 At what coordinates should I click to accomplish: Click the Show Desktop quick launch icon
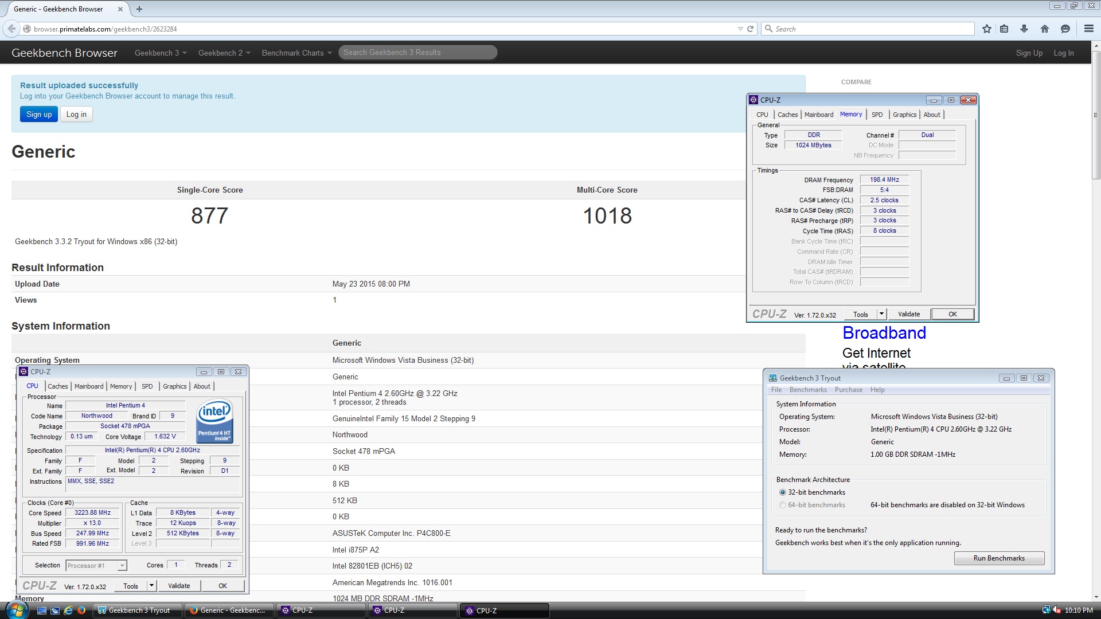[x=42, y=610]
